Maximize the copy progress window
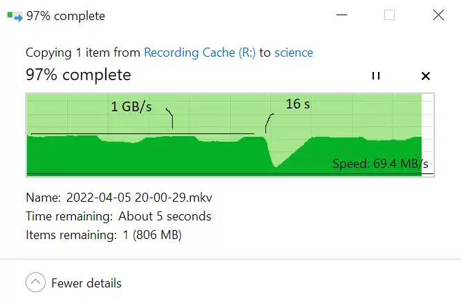The image size is (461, 304). pos(389,15)
